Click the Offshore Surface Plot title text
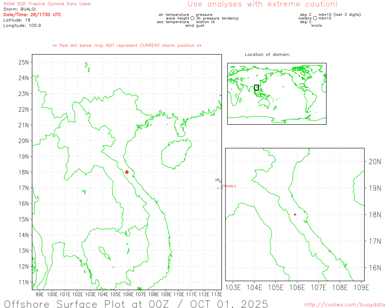 click(136, 304)
